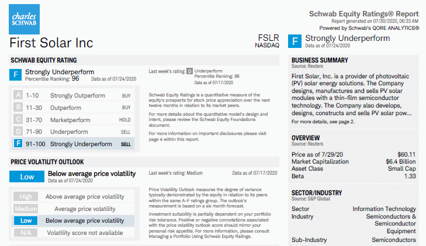Click 'Average price volatility' in the Medium row
The image size is (426, 246).
pyautogui.click(x=85, y=209)
